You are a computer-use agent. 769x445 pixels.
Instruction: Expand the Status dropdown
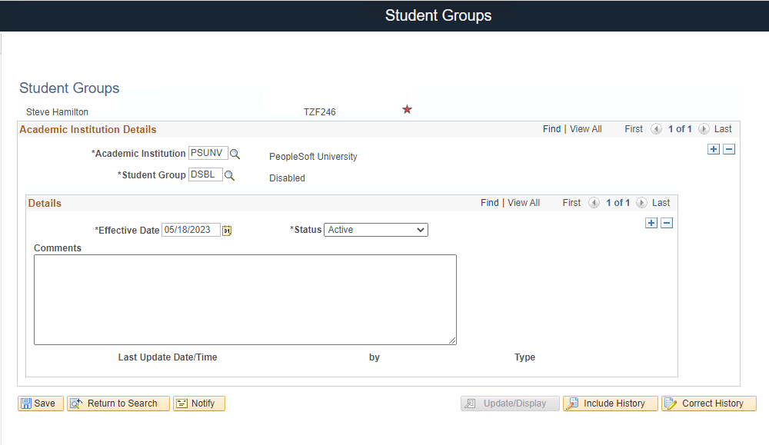[x=376, y=230]
